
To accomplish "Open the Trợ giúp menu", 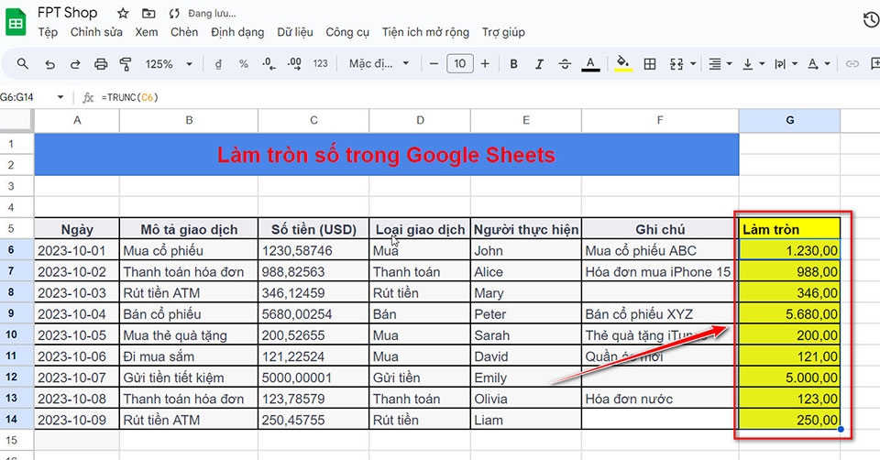I will point(503,33).
